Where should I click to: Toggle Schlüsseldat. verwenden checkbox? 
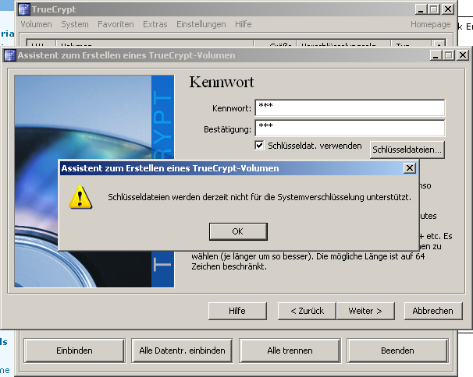(259, 146)
